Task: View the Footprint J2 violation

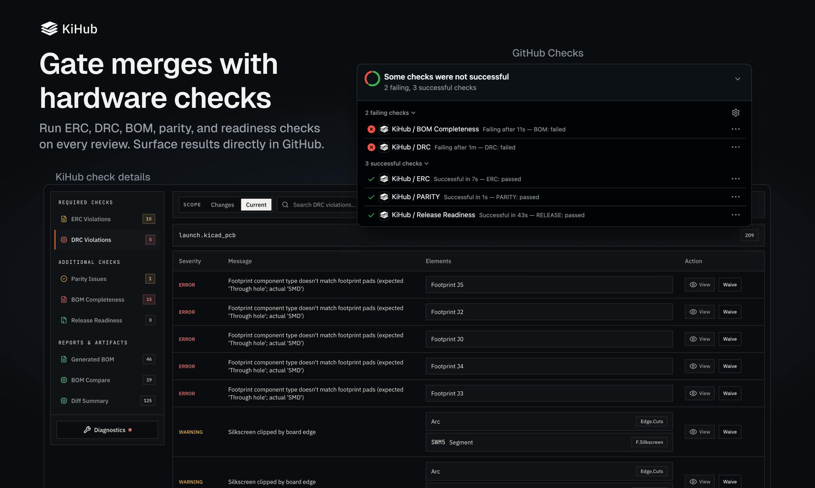Action: click(x=699, y=312)
